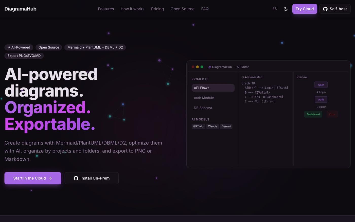Click the 'B --> C{Valid?}' code line

point(257,93)
